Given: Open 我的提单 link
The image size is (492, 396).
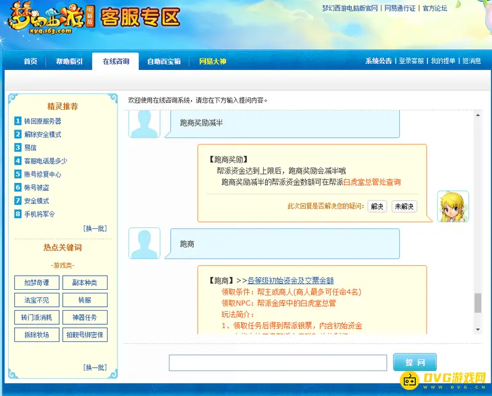Looking at the screenshot, I should point(443,61).
